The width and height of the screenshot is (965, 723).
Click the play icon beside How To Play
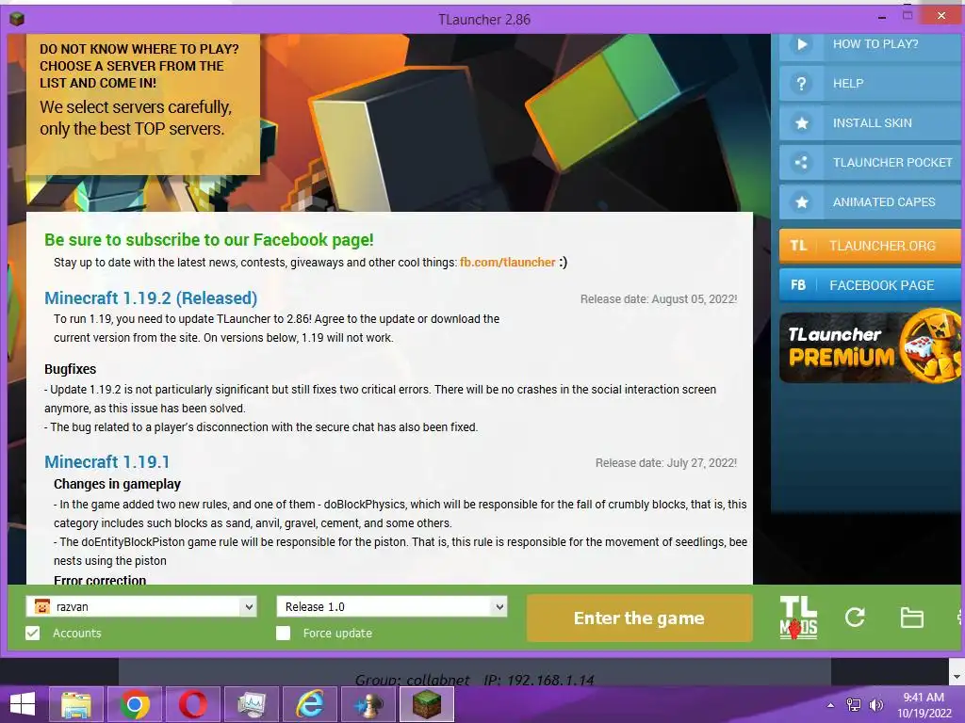click(801, 44)
